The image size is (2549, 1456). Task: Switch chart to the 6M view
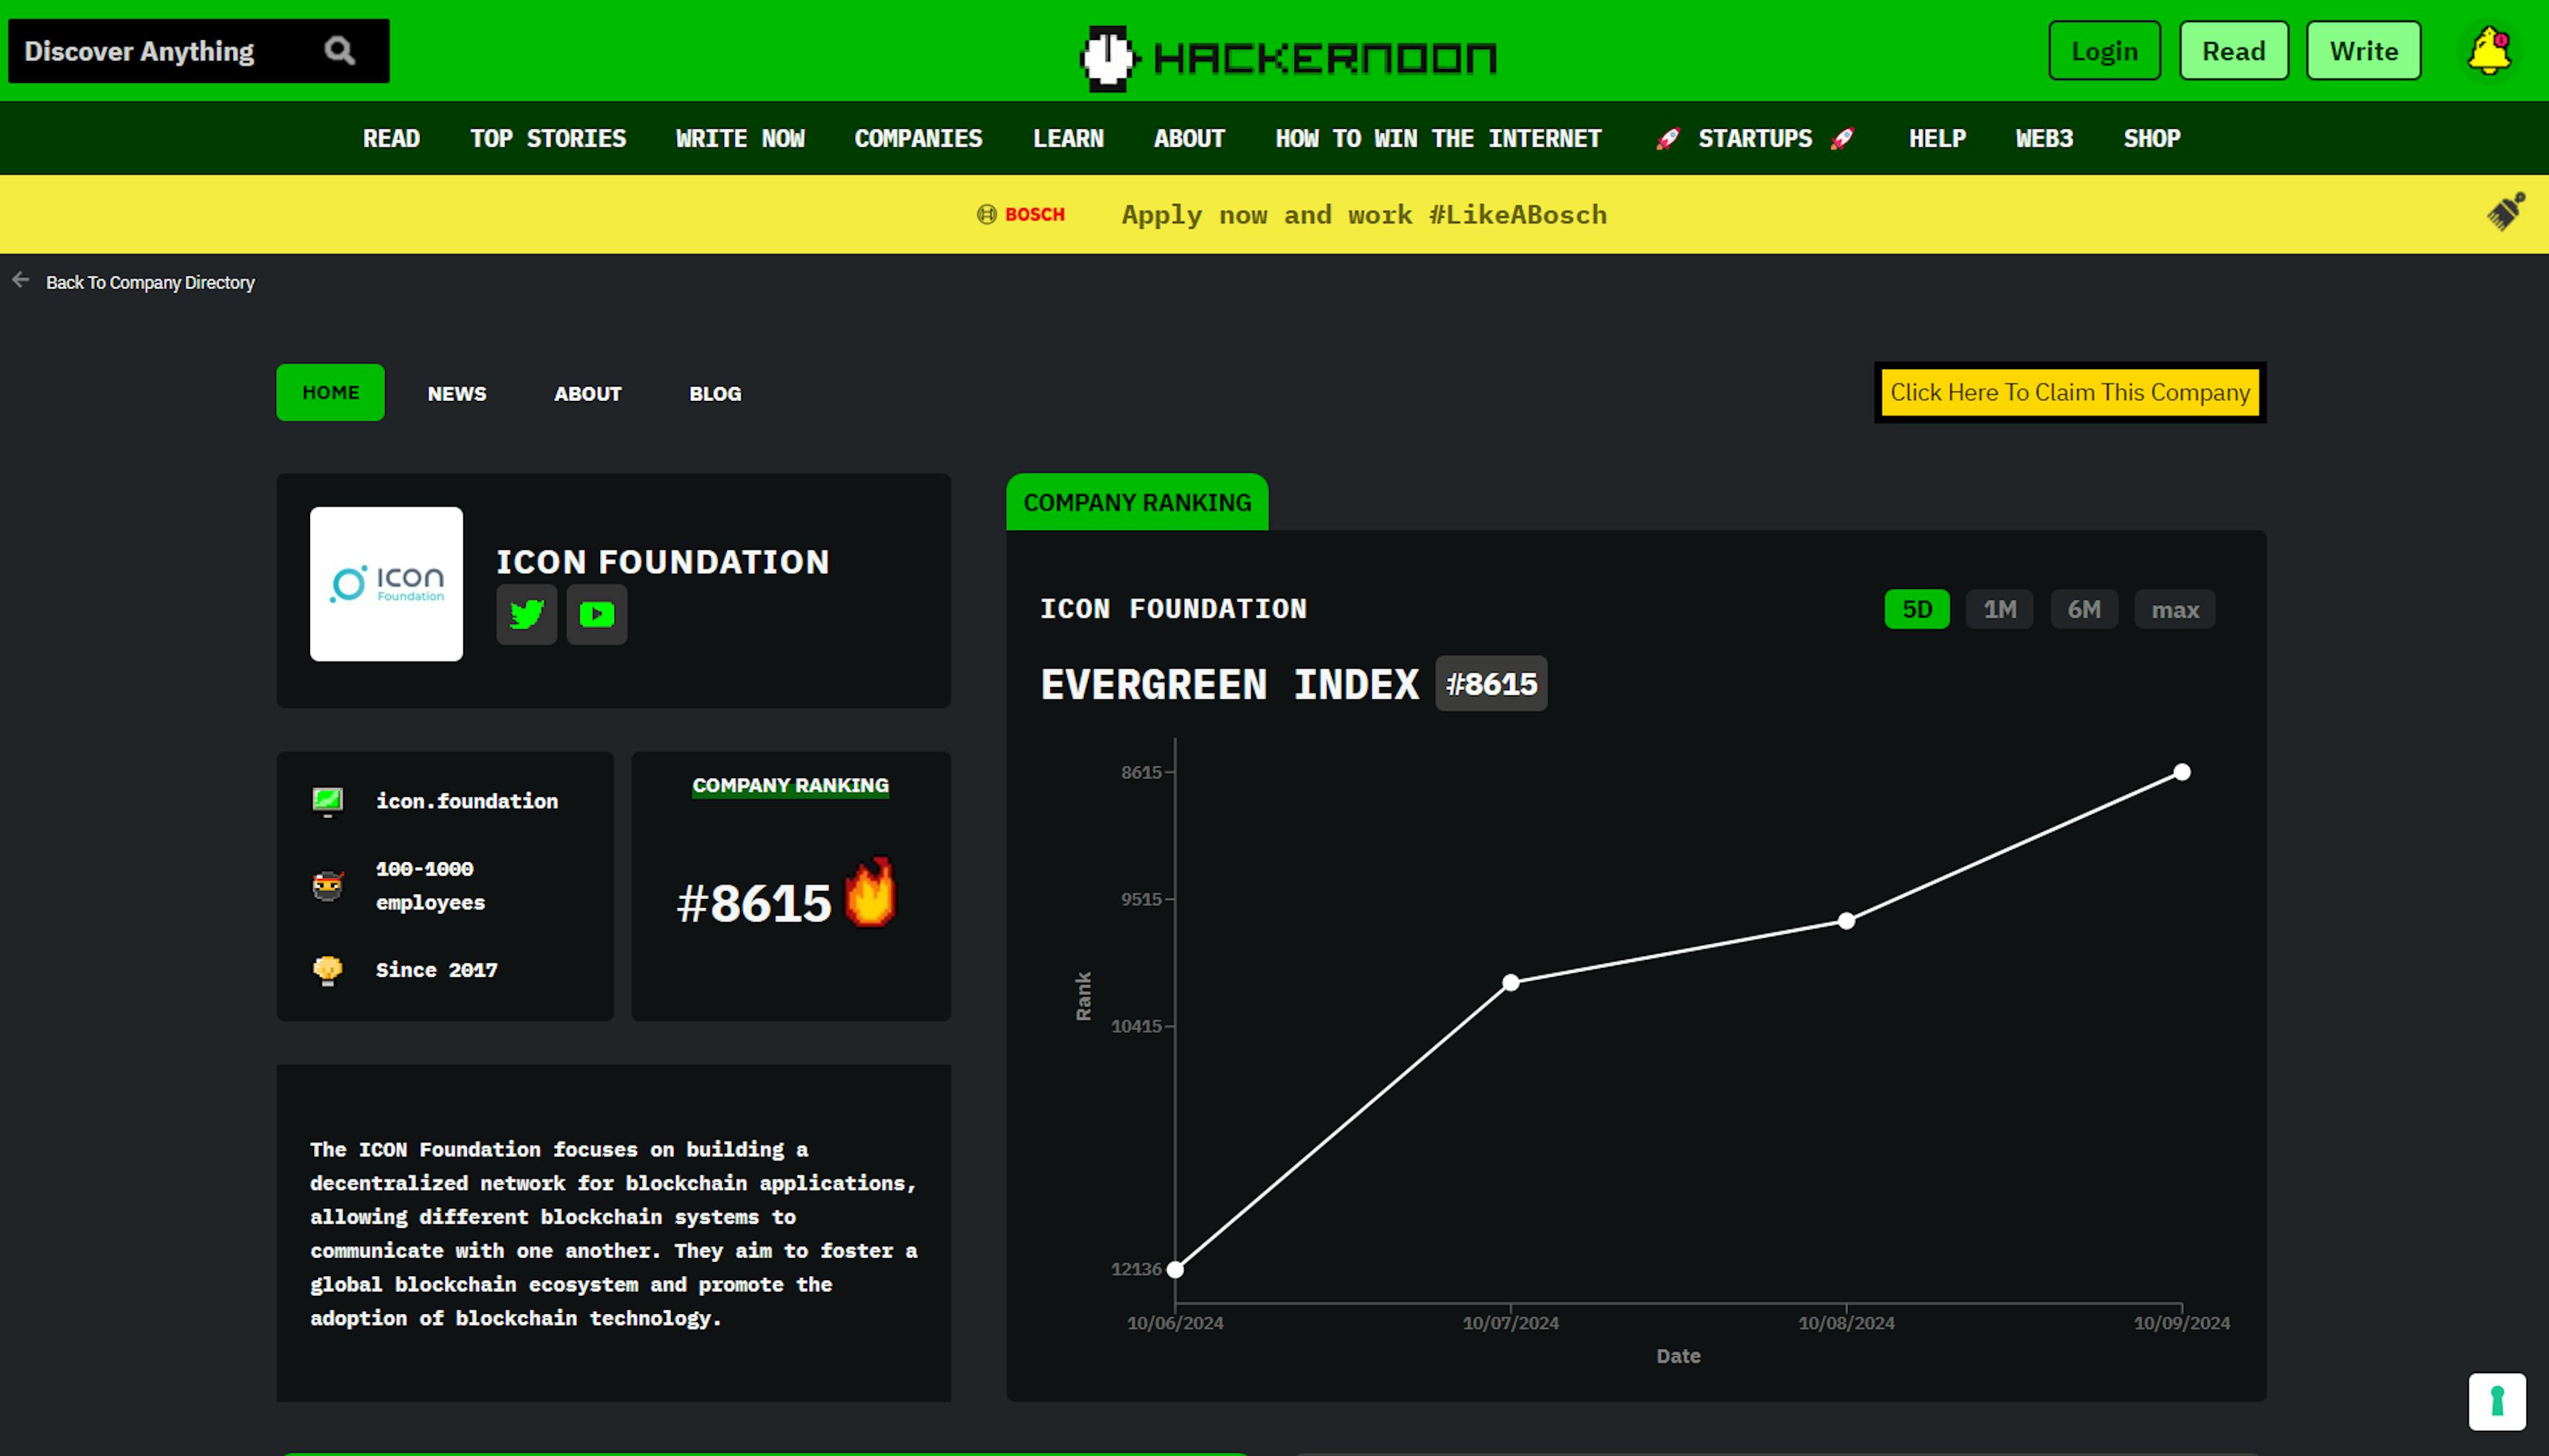point(2083,608)
